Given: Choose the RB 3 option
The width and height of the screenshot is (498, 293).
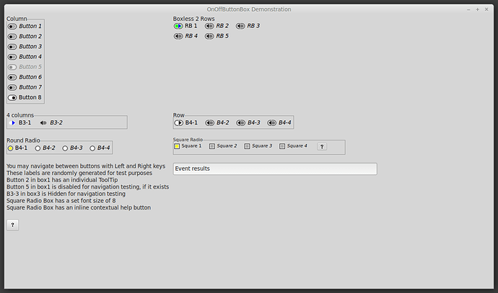Looking at the screenshot, I should click(x=248, y=26).
